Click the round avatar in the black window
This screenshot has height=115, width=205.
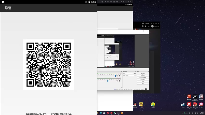[x=152, y=26]
